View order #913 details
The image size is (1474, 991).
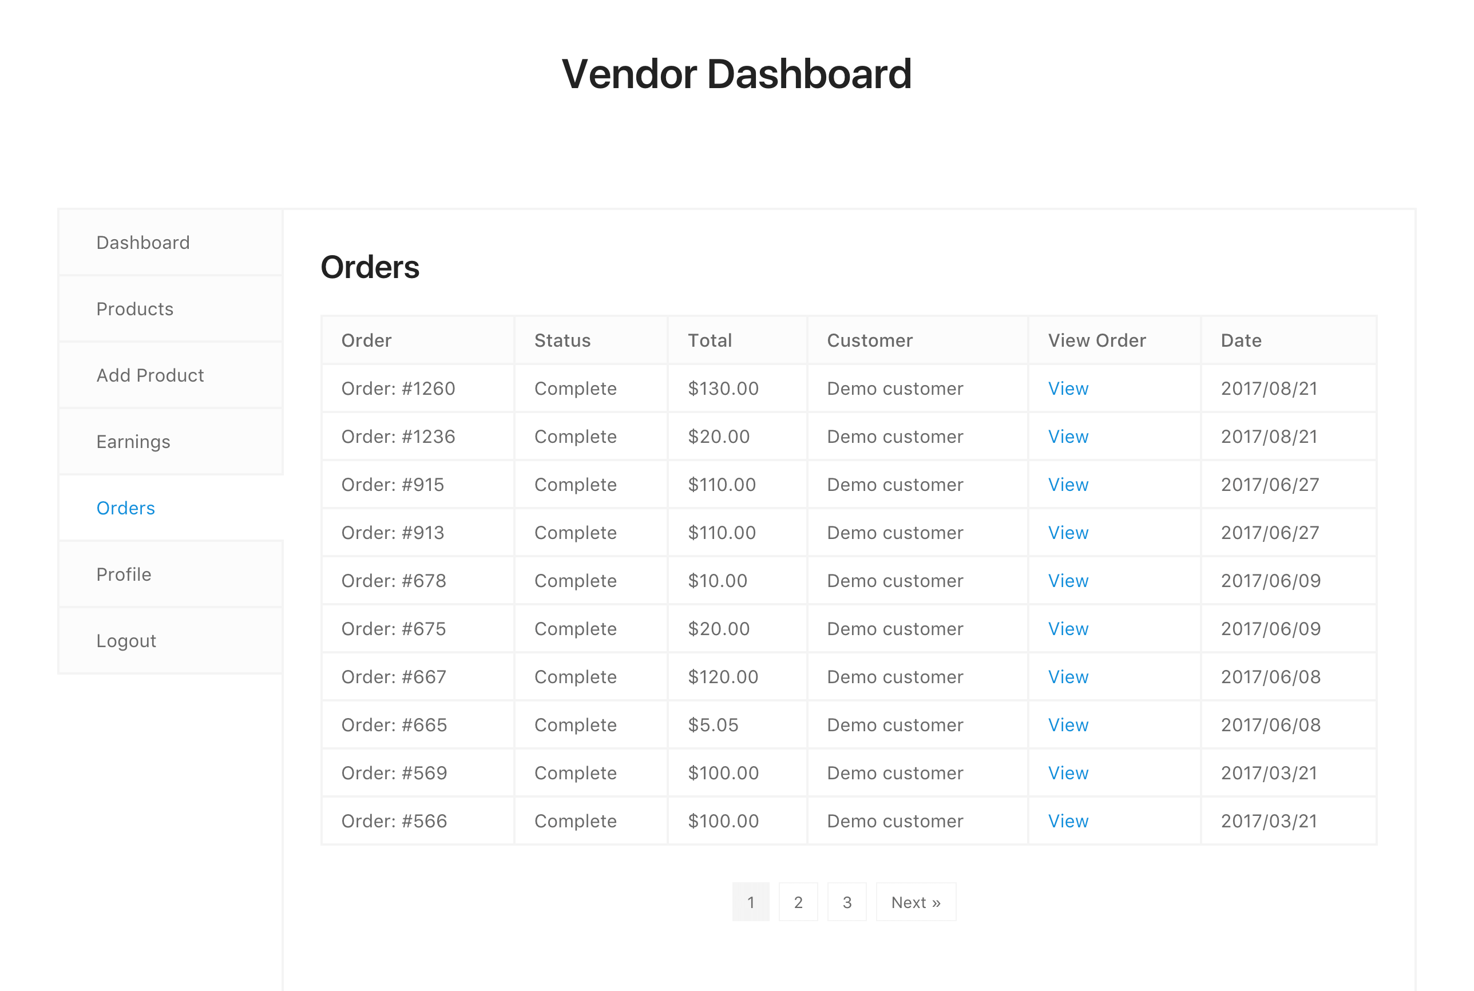coord(1068,533)
